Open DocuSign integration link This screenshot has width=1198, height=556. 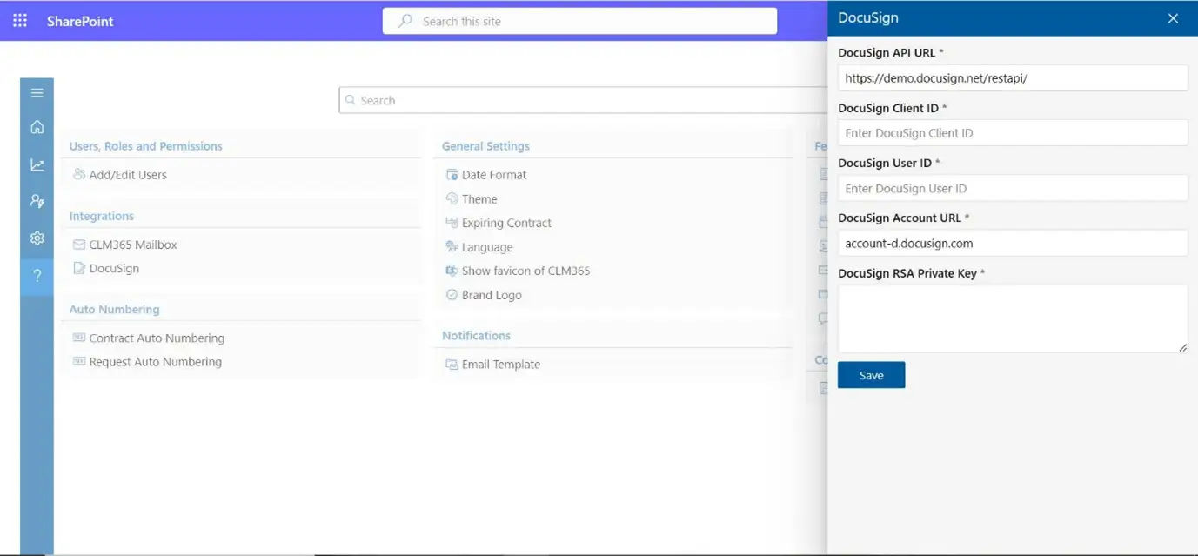click(114, 268)
